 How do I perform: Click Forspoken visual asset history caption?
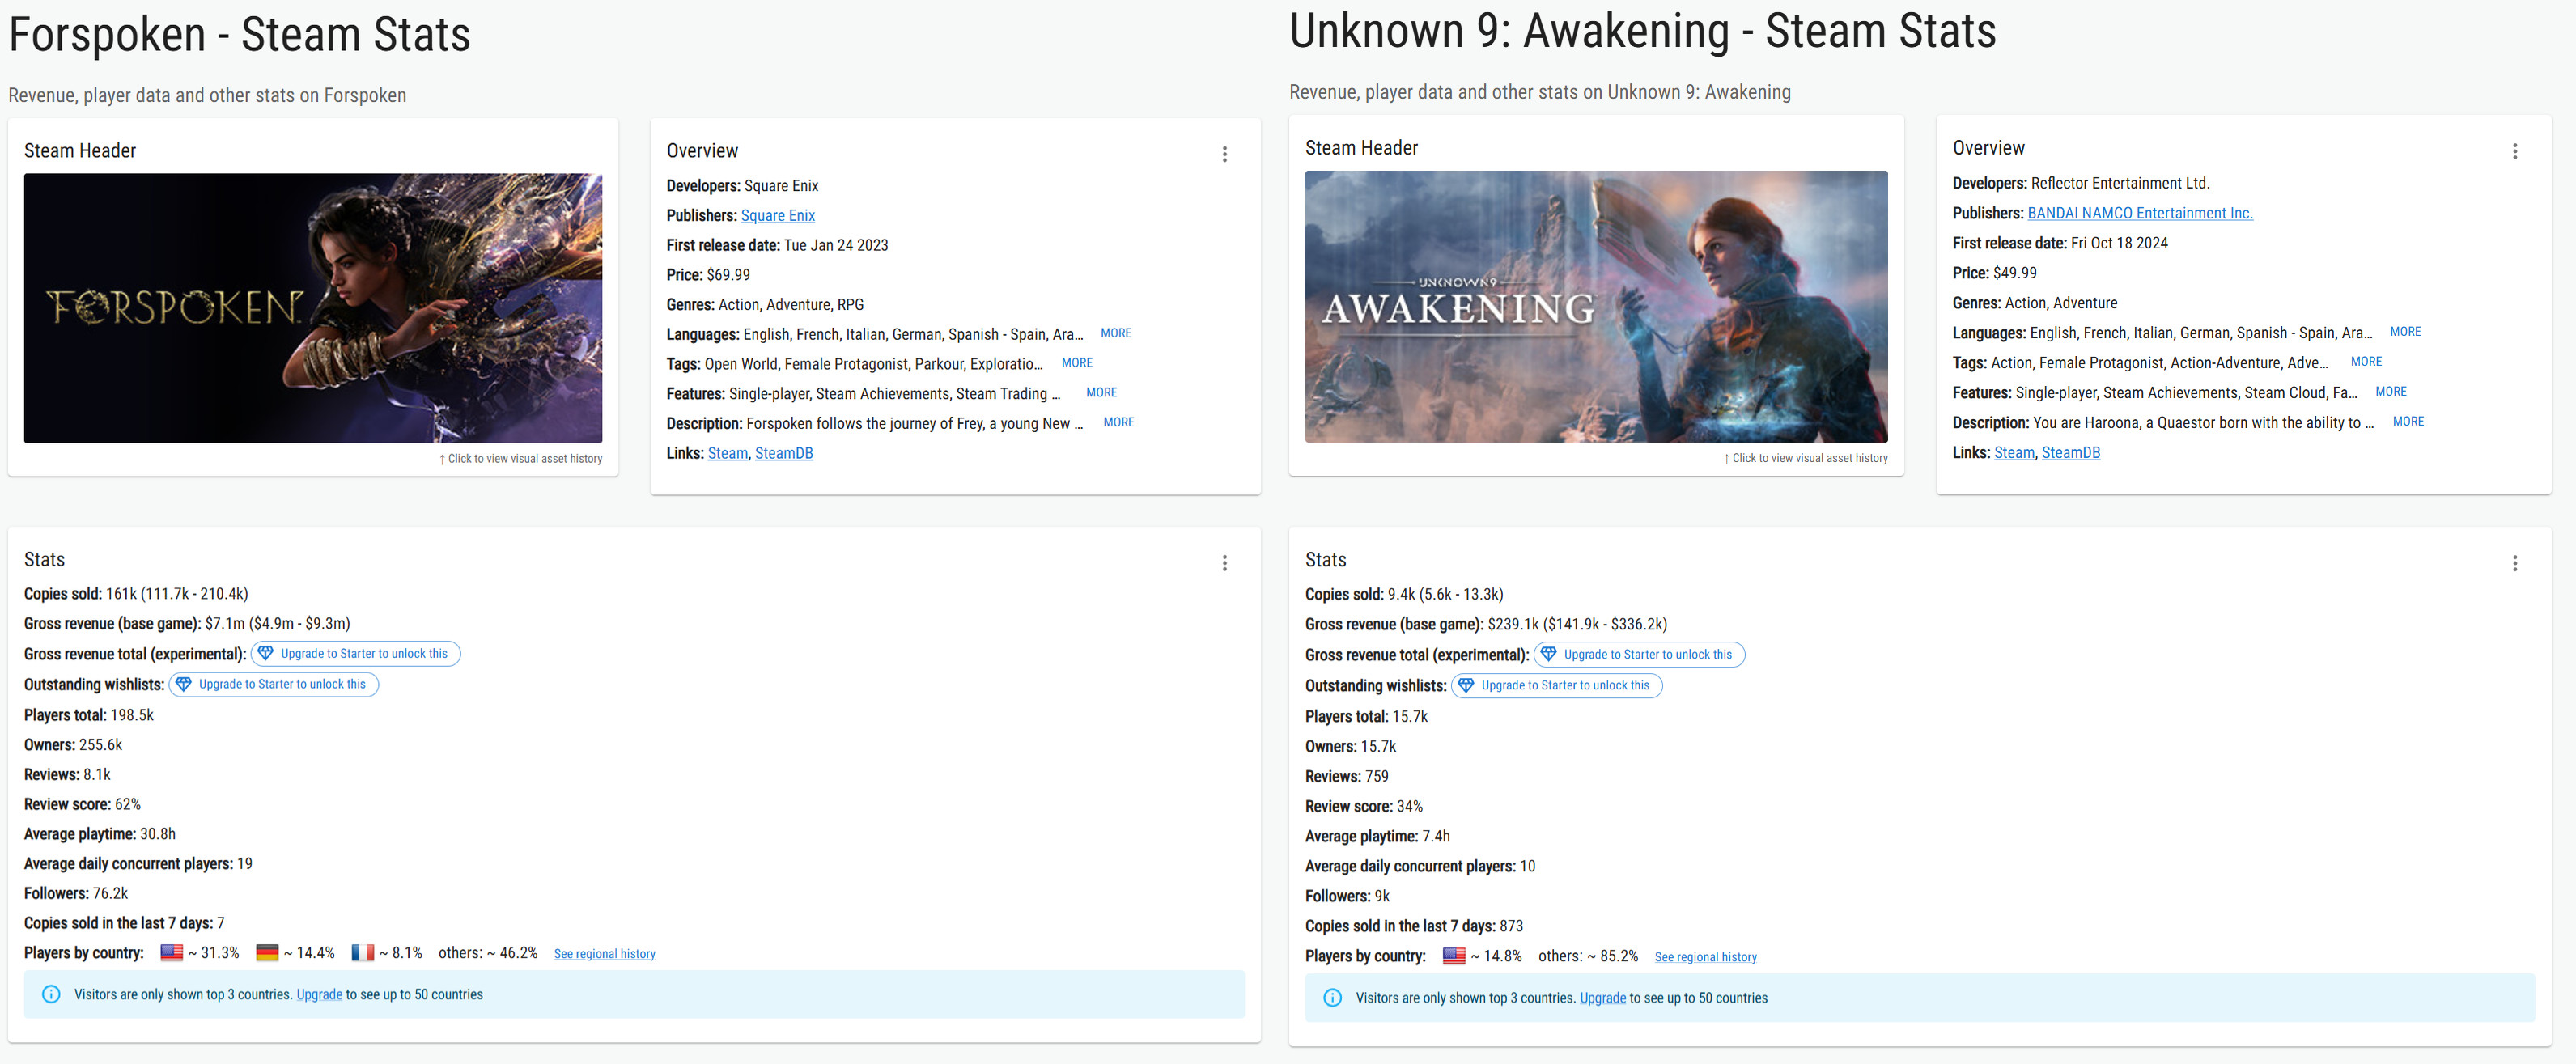(520, 459)
